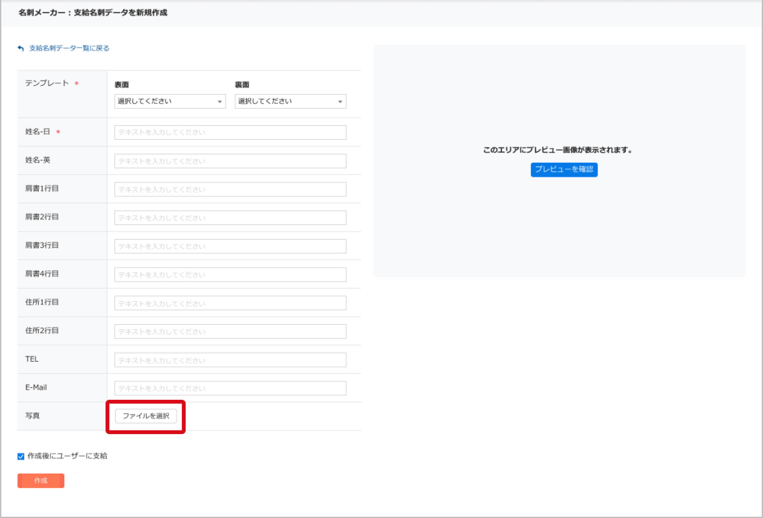Click into the 住所1行目 field

[230, 303]
